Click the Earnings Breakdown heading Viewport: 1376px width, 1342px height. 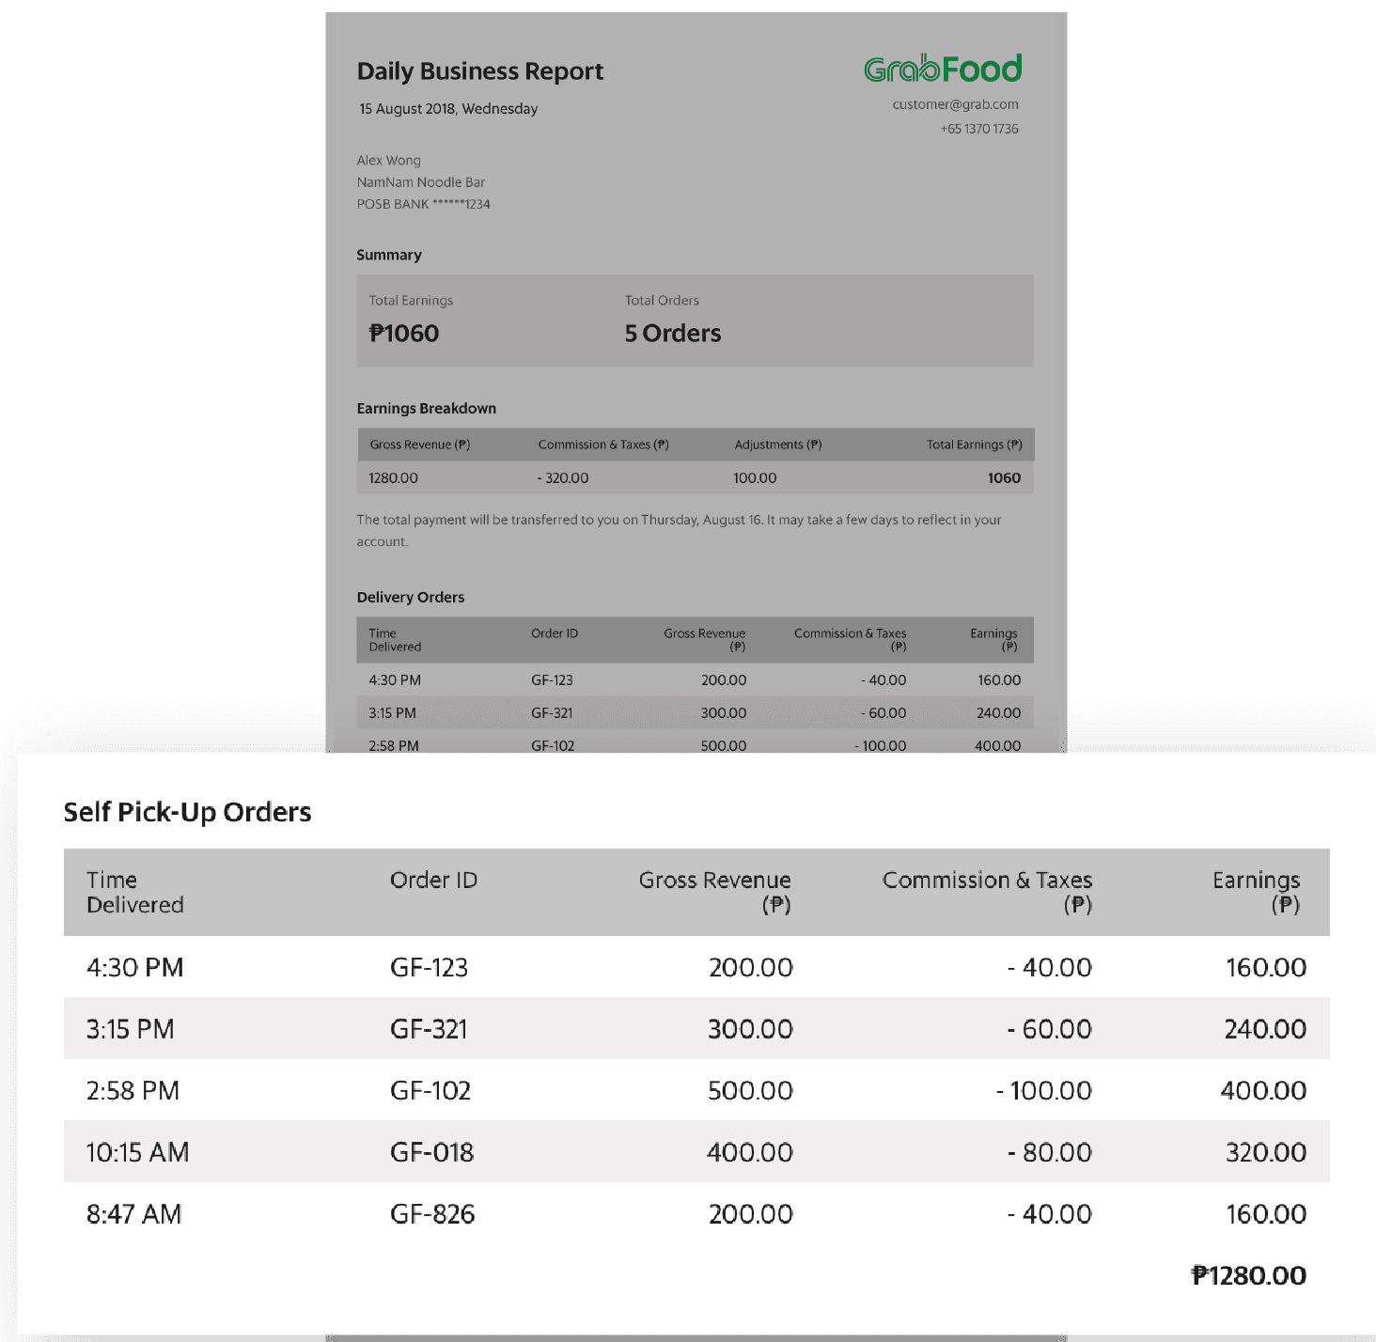click(426, 409)
